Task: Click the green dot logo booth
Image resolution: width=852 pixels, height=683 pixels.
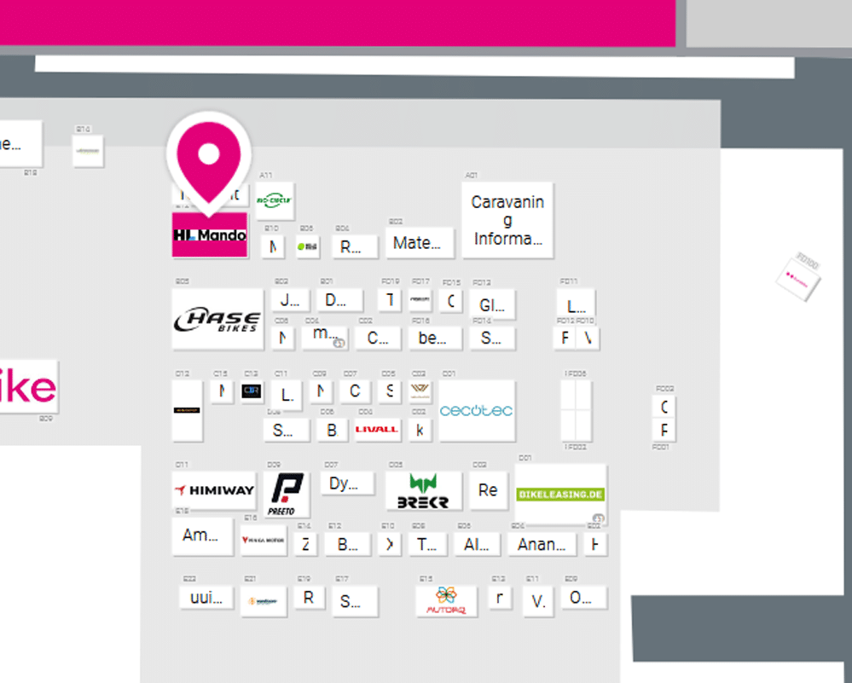Action: pyautogui.click(x=308, y=246)
